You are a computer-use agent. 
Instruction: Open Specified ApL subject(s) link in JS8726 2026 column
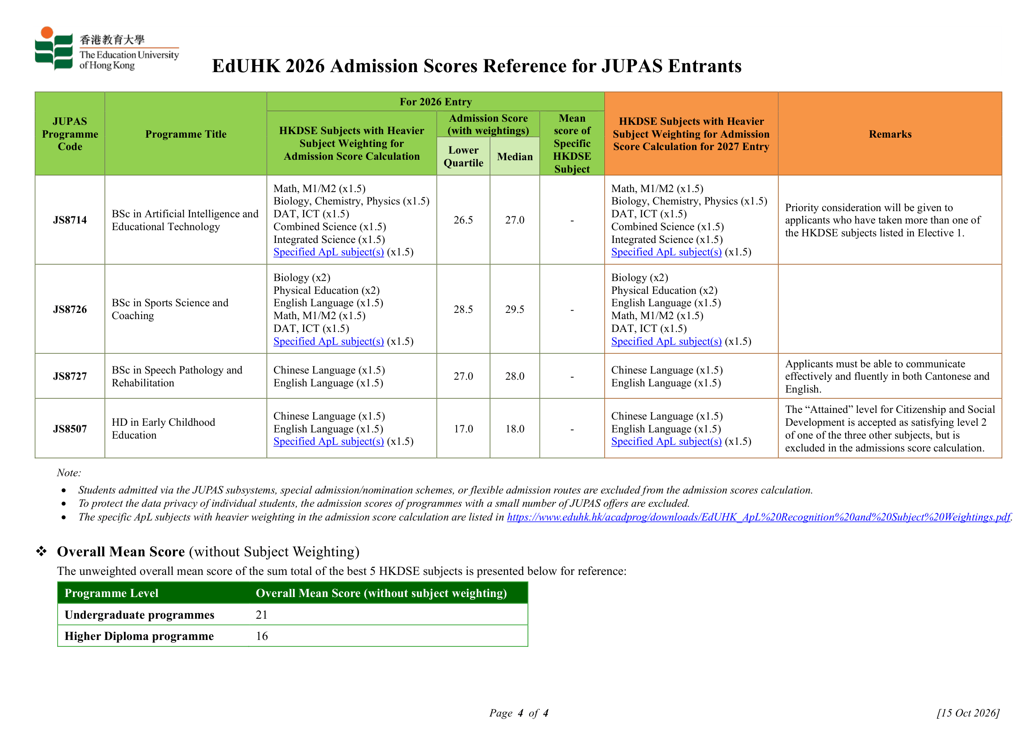tap(329, 341)
